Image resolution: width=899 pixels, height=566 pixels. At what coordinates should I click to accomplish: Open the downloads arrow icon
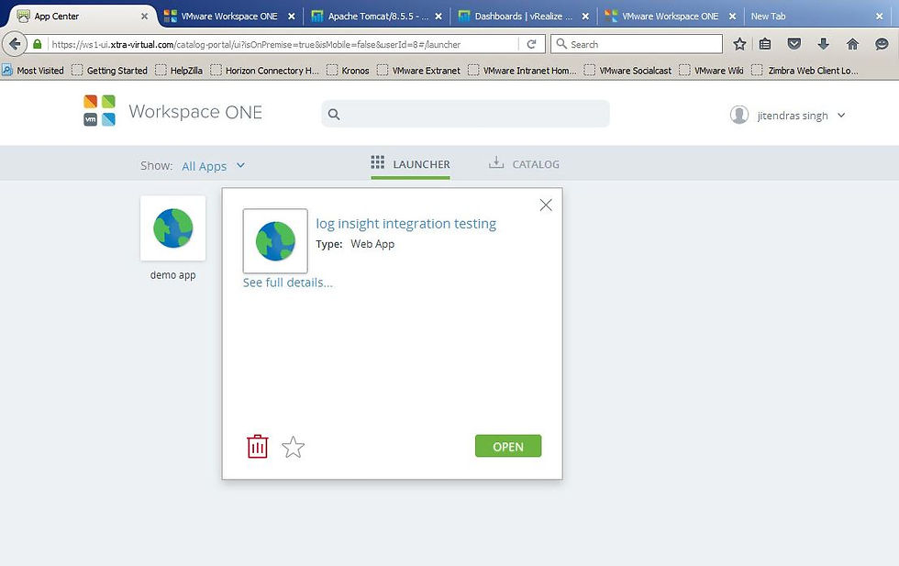click(x=824, y=44)
